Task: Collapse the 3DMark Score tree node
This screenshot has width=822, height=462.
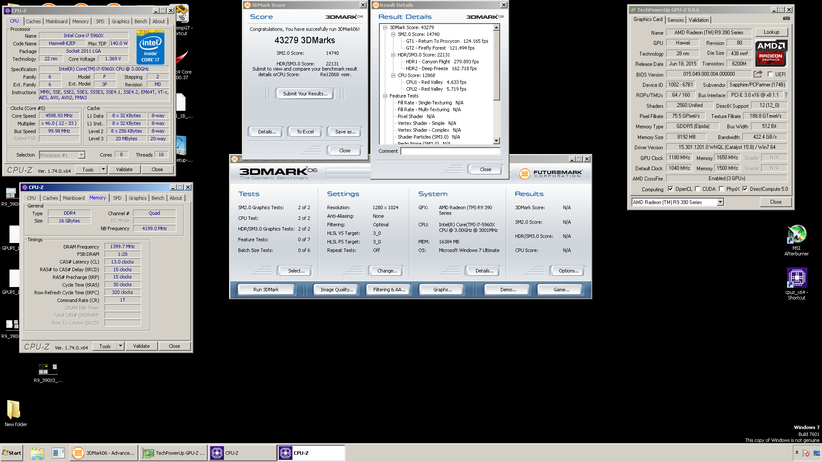Action: 385,27
